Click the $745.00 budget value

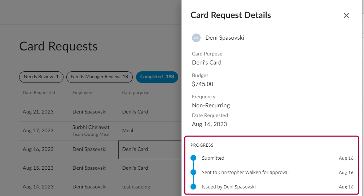click(202, 84)
